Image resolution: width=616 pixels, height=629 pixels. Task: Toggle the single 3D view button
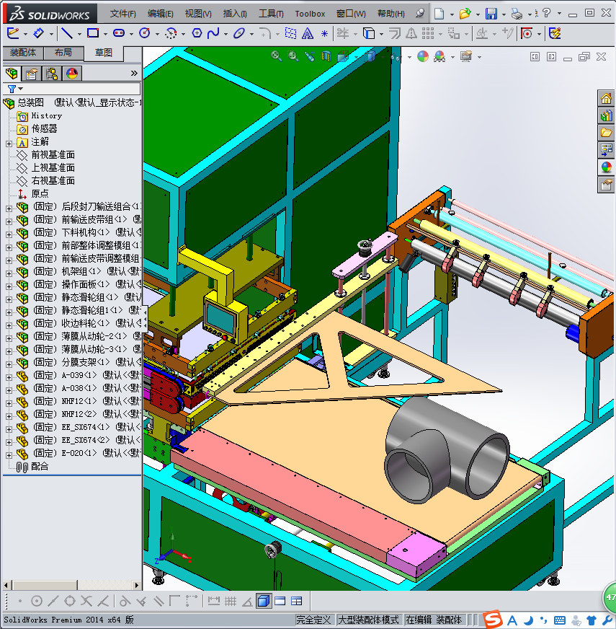pos(264,601)
